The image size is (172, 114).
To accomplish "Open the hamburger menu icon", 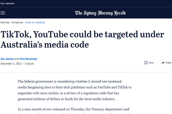I will point(3,13).
